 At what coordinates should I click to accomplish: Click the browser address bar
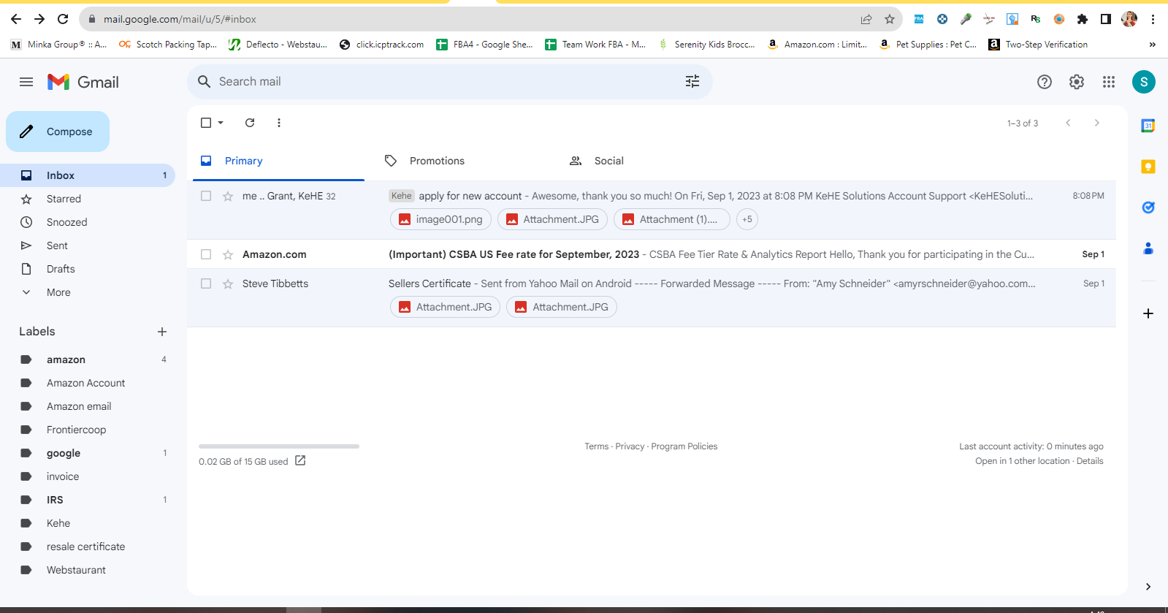coord(467,19)
